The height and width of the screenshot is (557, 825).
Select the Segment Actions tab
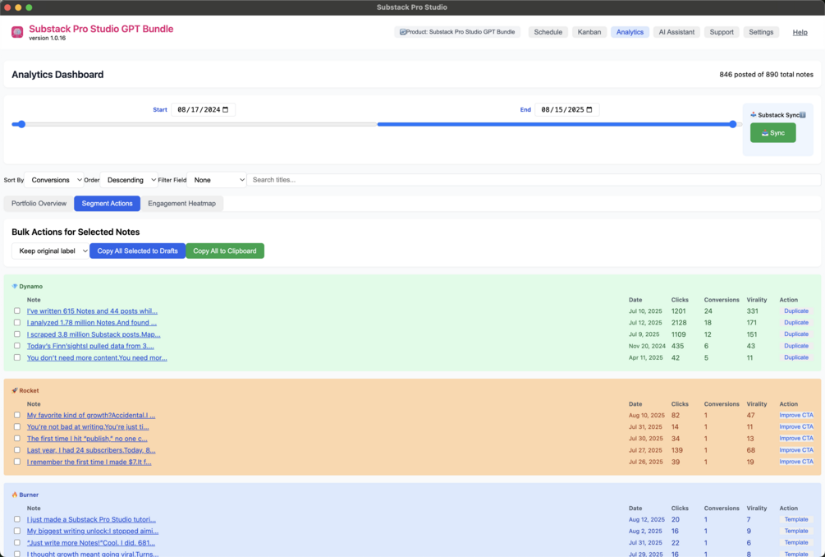click(107, 204)
